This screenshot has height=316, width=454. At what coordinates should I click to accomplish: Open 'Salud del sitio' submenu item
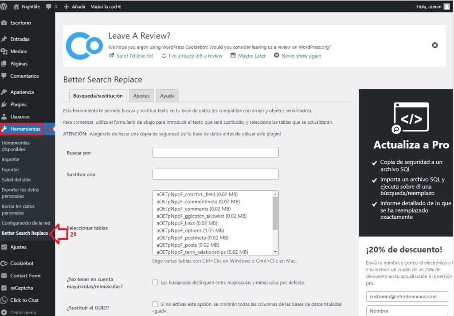(x=16, y=180)
